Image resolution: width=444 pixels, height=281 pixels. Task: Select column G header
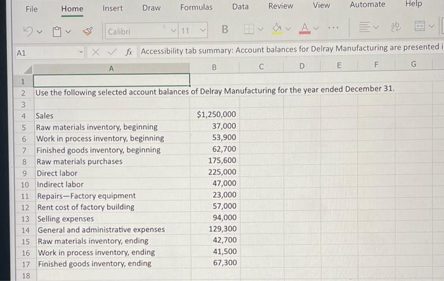414,64
